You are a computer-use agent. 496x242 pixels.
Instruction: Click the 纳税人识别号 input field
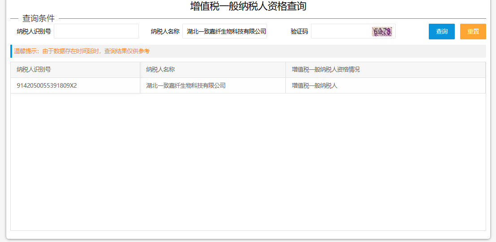point(96,31)
